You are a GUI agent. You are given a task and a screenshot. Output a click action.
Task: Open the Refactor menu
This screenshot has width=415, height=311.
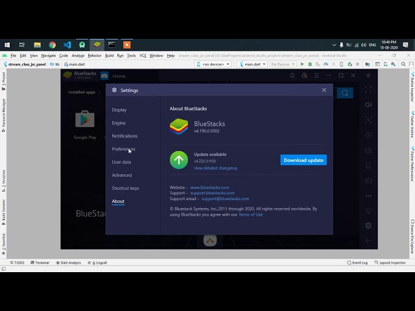click(x=95, y=56)
